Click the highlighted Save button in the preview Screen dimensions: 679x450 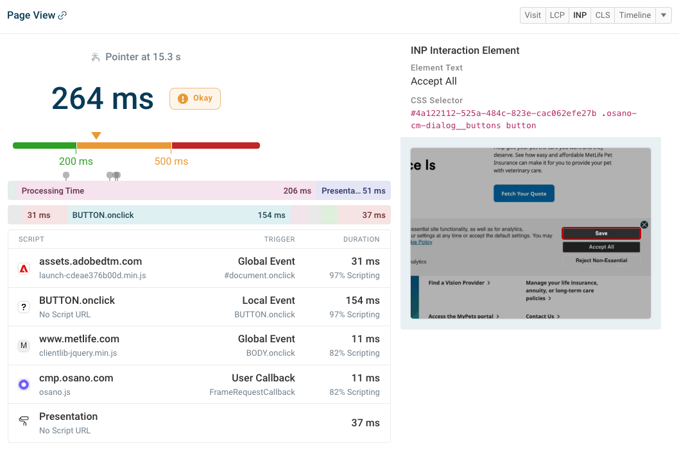(601, 233)
